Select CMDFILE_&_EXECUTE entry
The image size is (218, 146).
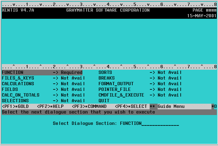121,95
